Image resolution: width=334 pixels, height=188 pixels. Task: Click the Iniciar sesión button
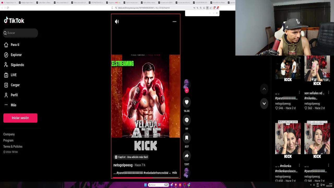click(20, 118)
